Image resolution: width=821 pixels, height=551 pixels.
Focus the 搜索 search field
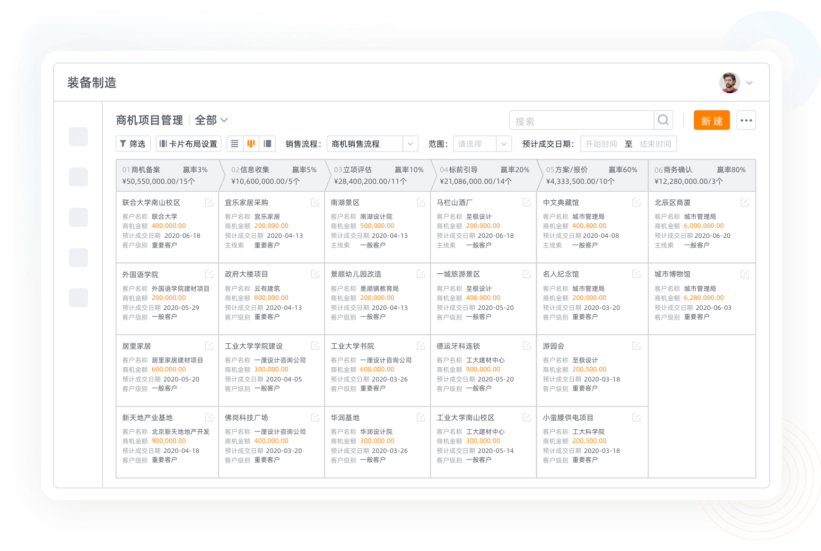(x=582, y=120)
